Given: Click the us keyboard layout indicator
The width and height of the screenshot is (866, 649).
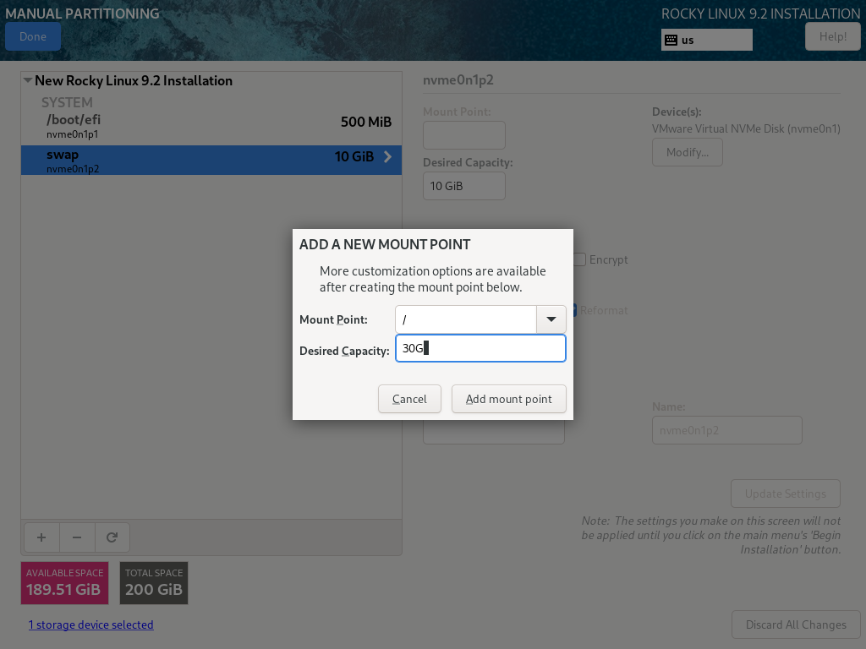Looking at the screenshot, I should 707,40.
